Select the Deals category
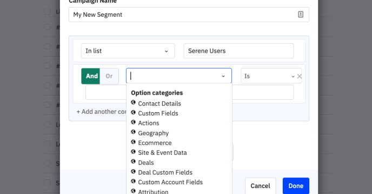Viewport: 372px width, 194px height. click(146, 163)
